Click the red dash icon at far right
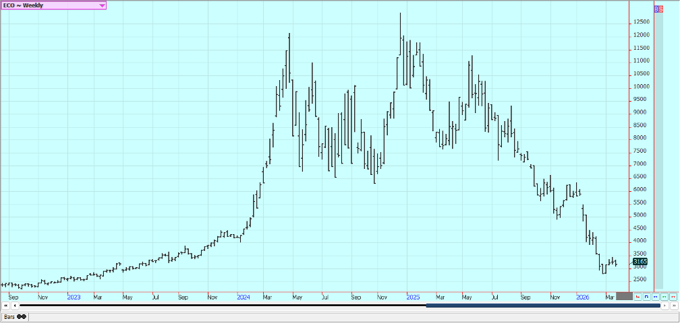This screenshot has height=323, width=680. [673, 296]
